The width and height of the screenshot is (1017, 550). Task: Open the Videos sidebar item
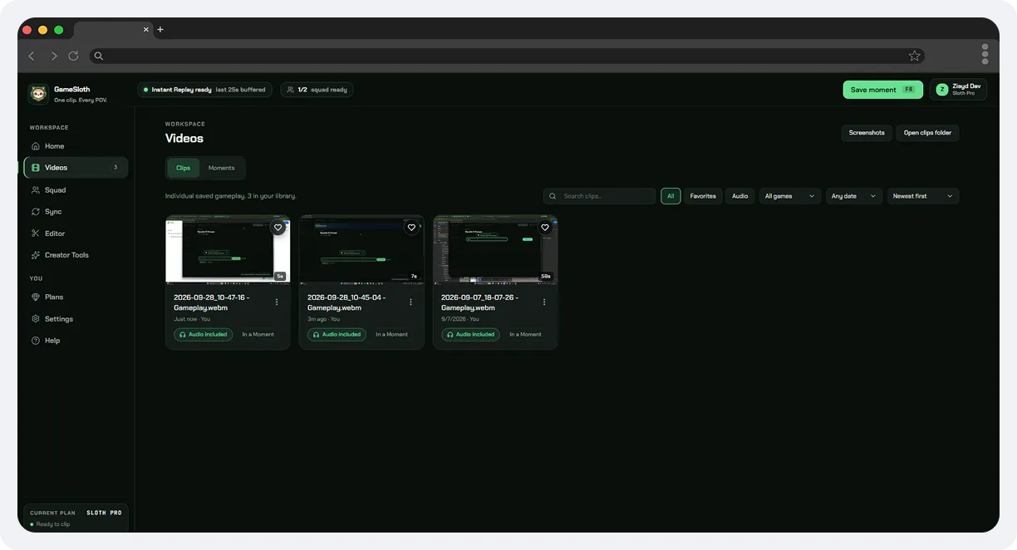point(76,168)
